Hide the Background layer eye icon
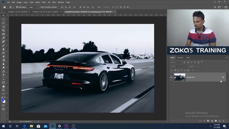The image size is (229, 129). (171, 77)
